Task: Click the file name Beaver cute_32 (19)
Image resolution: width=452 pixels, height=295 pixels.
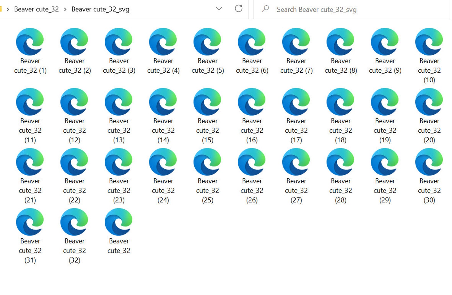Action: [x=385, y=130]
